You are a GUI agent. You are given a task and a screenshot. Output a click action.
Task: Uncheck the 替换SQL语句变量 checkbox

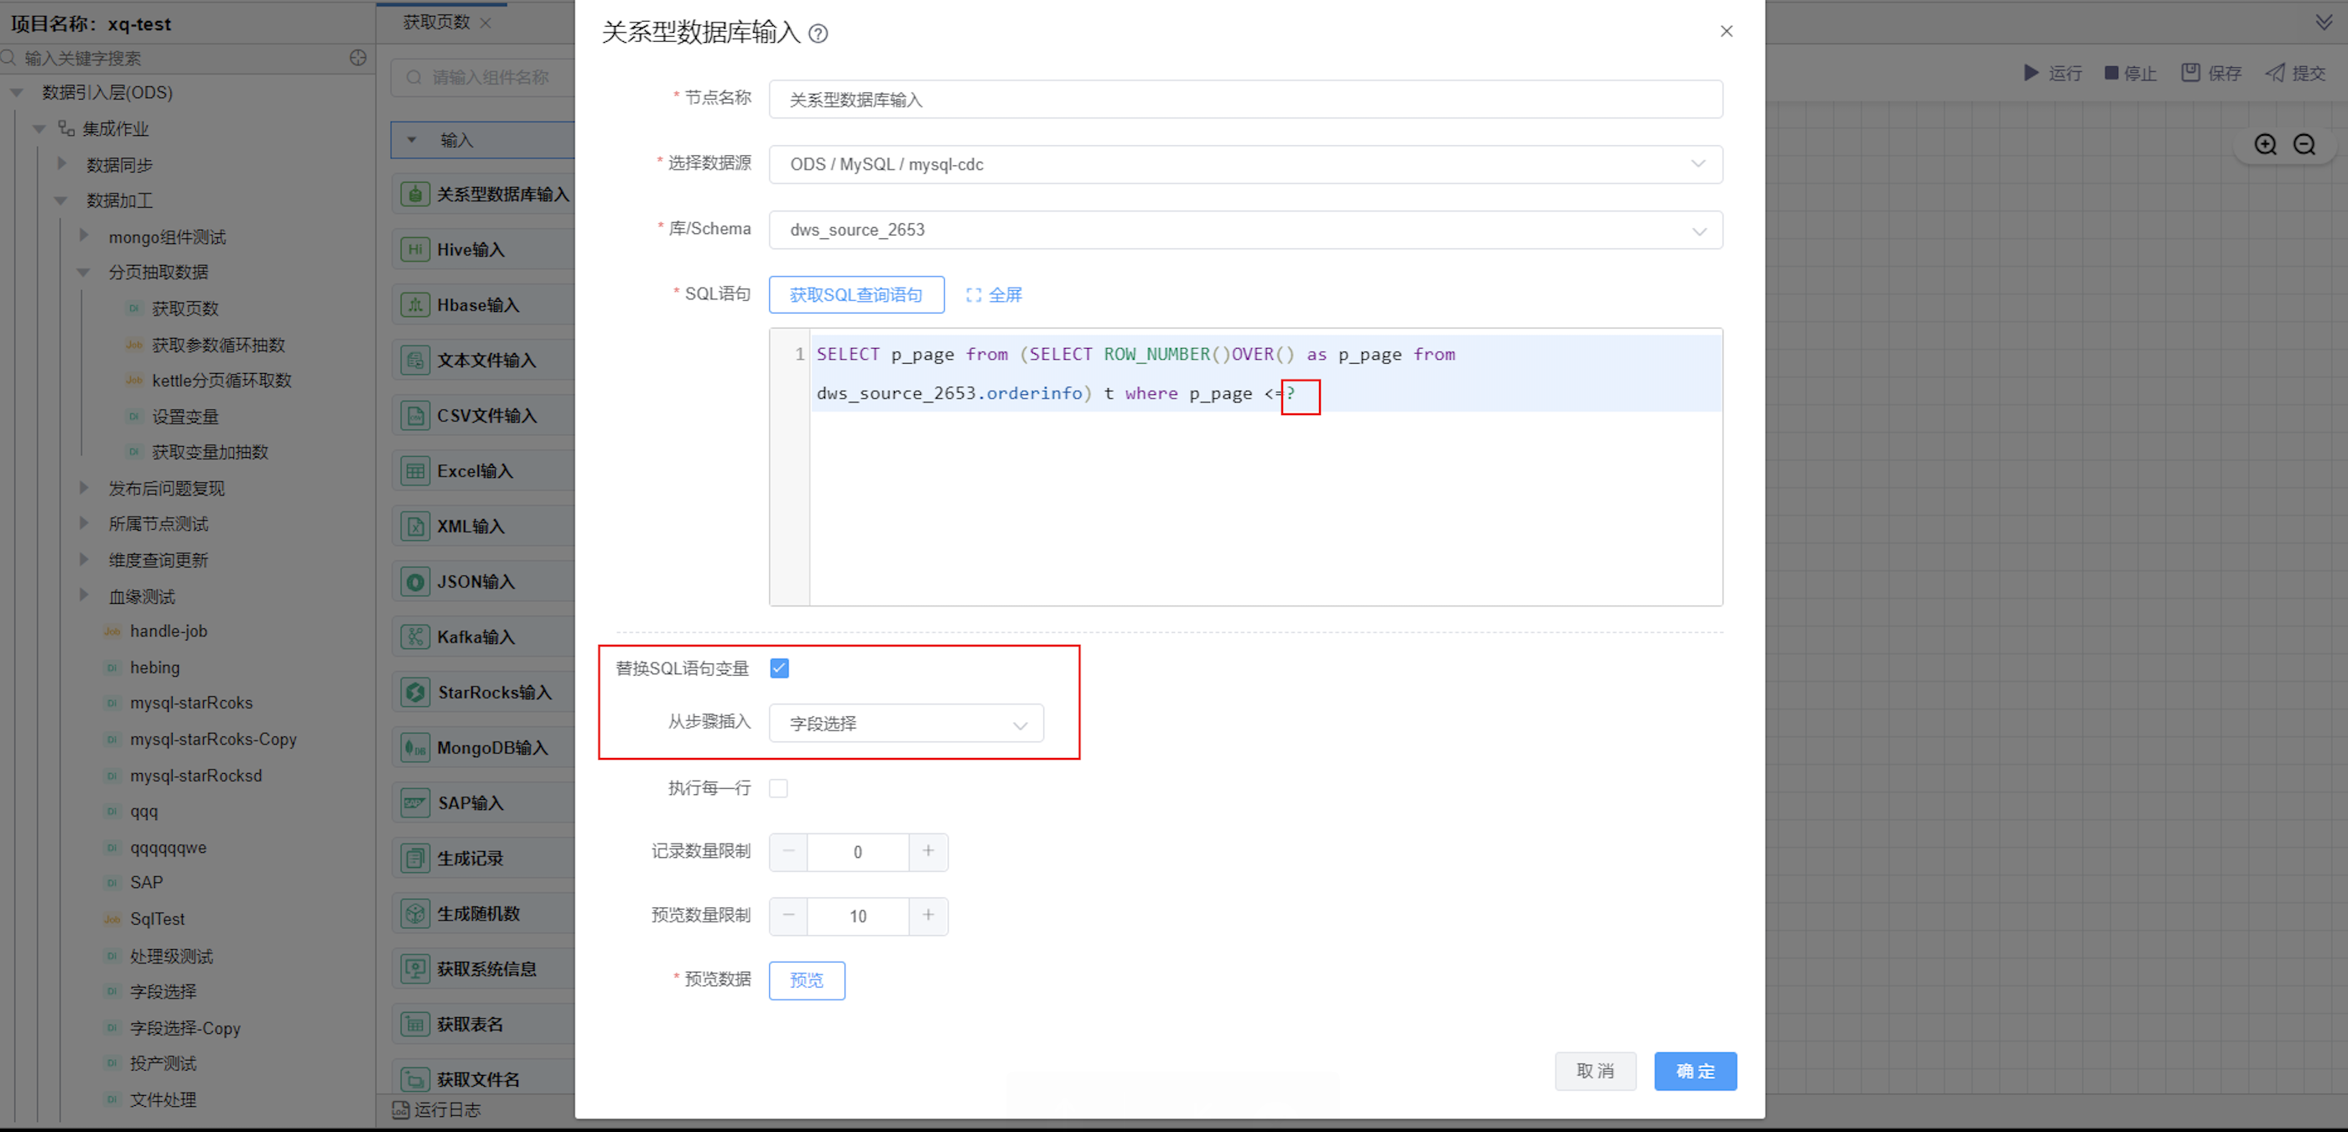pyautogui.click(x=778, y=668)
